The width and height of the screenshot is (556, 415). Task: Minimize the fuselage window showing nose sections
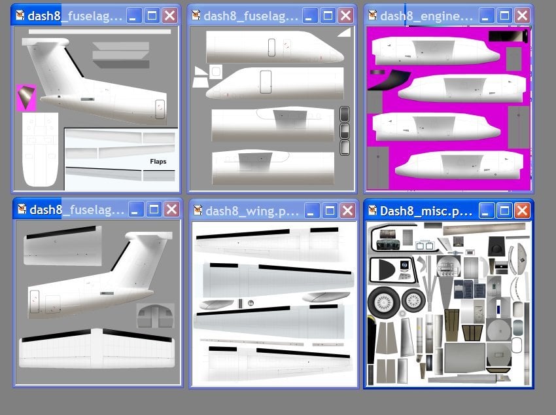coord(310,16)
